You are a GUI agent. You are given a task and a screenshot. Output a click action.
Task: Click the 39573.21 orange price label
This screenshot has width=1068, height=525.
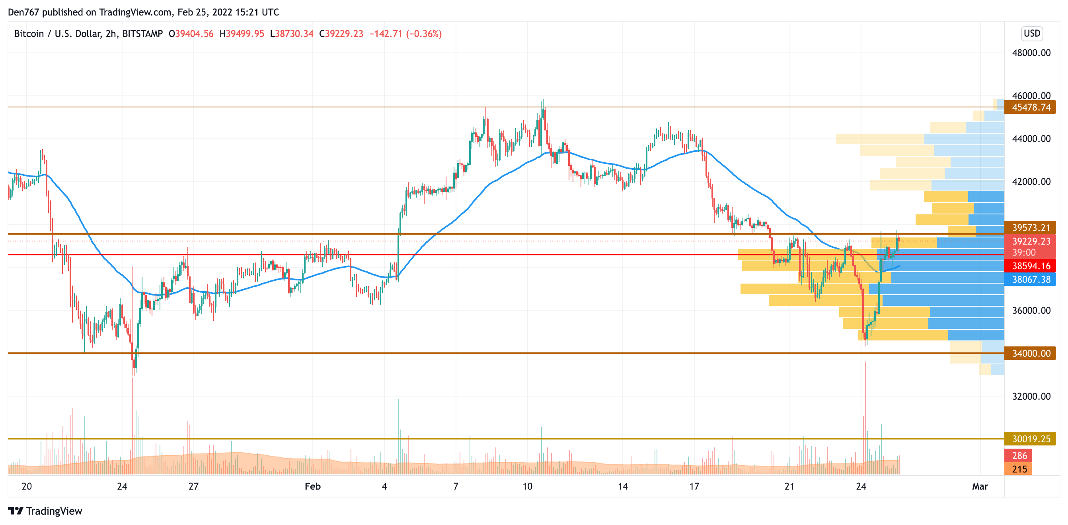[x=1030, y=227]
